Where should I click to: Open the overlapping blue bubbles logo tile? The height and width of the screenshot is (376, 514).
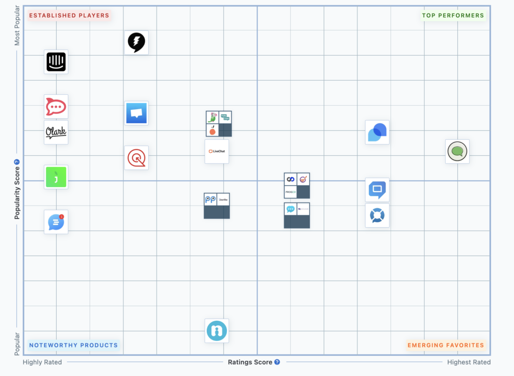pos(377,132)
